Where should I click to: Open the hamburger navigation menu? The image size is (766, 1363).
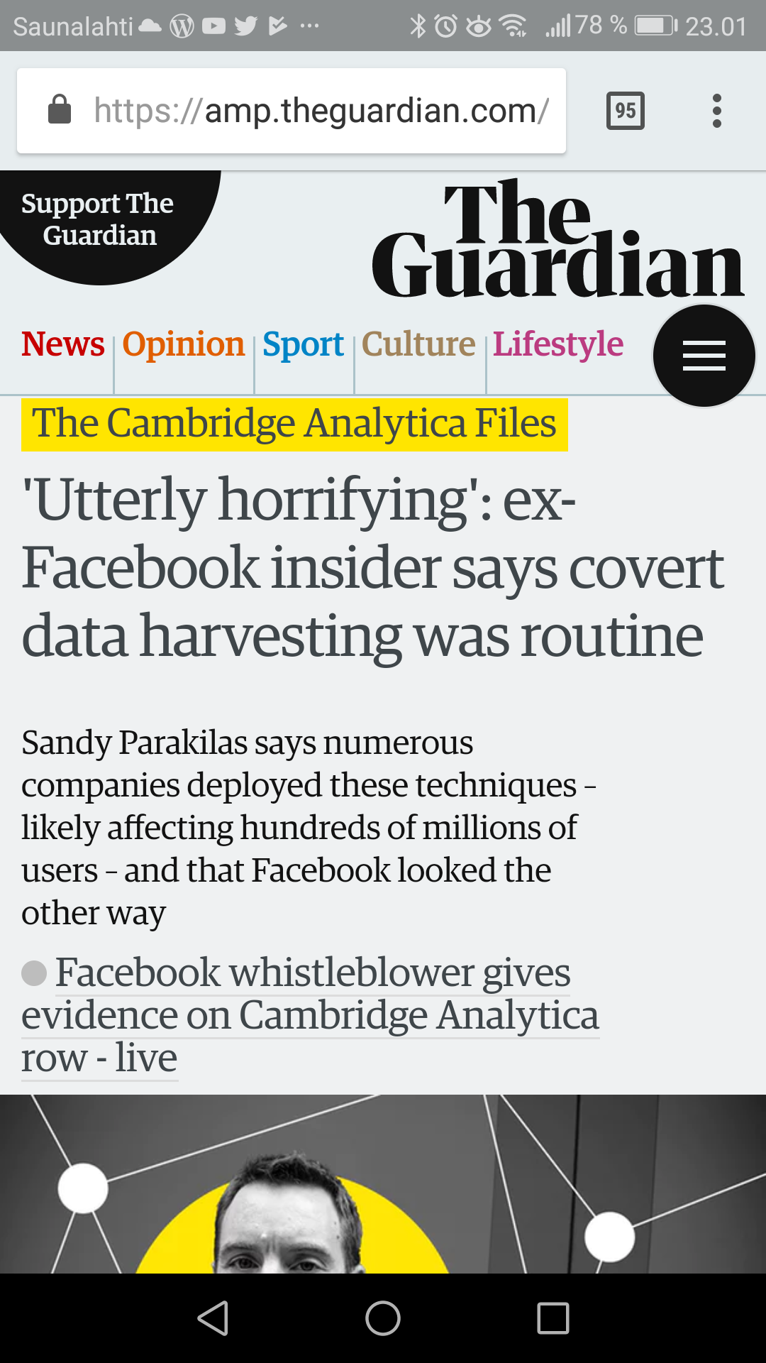(704, 356)
